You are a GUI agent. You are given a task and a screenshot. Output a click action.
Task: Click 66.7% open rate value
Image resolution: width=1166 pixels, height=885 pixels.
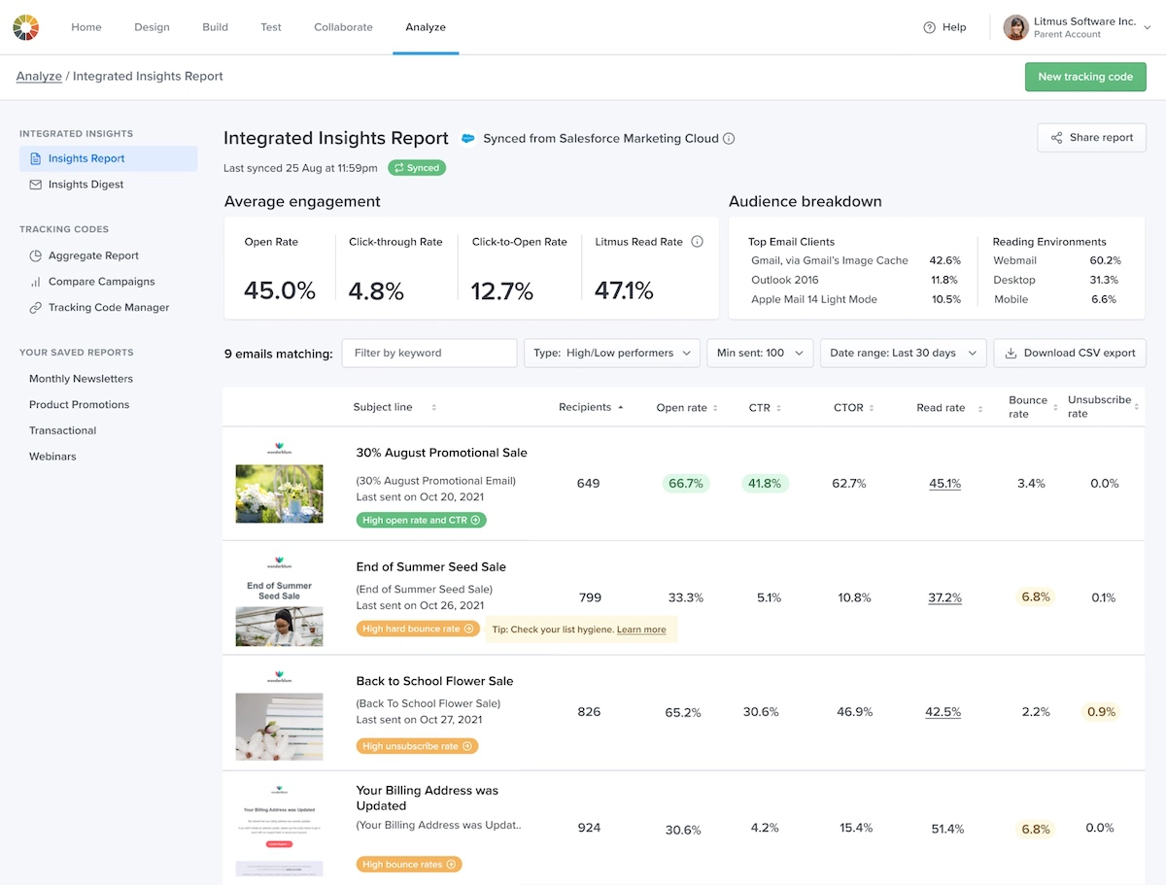point(685,484)
